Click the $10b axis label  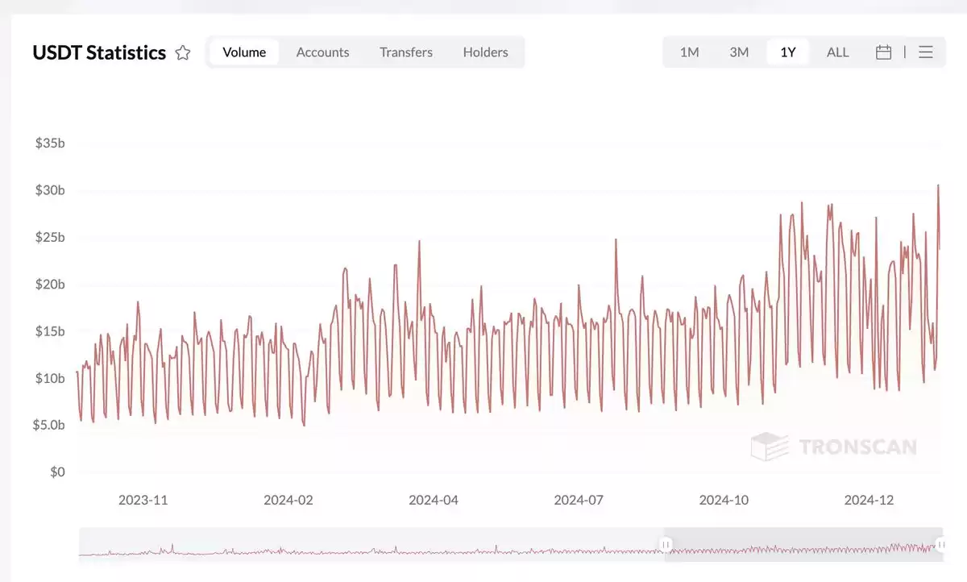50,378
